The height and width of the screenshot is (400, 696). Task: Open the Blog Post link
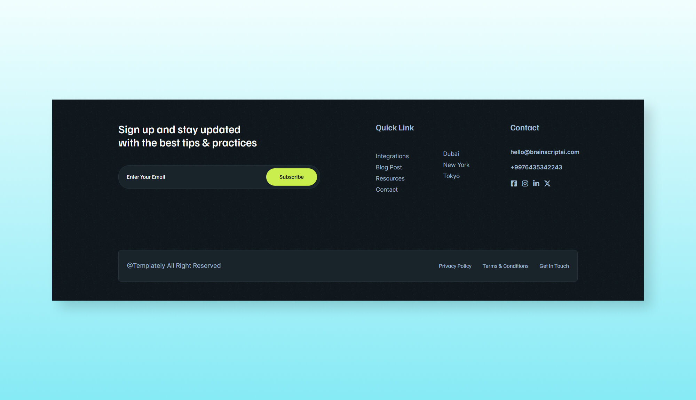click(x=389, y=167)
